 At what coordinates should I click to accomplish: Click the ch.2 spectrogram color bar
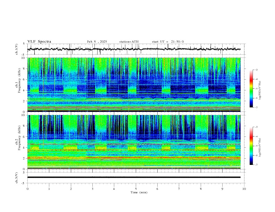click(x=251, y=146)
